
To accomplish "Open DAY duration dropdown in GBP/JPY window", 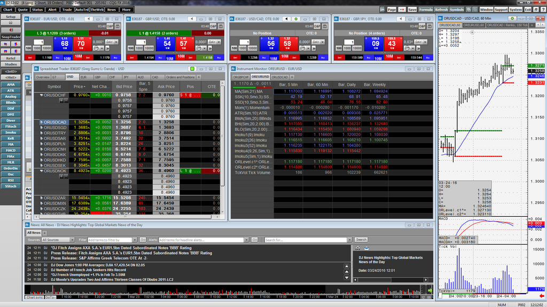I will click(x=421, y=42).
